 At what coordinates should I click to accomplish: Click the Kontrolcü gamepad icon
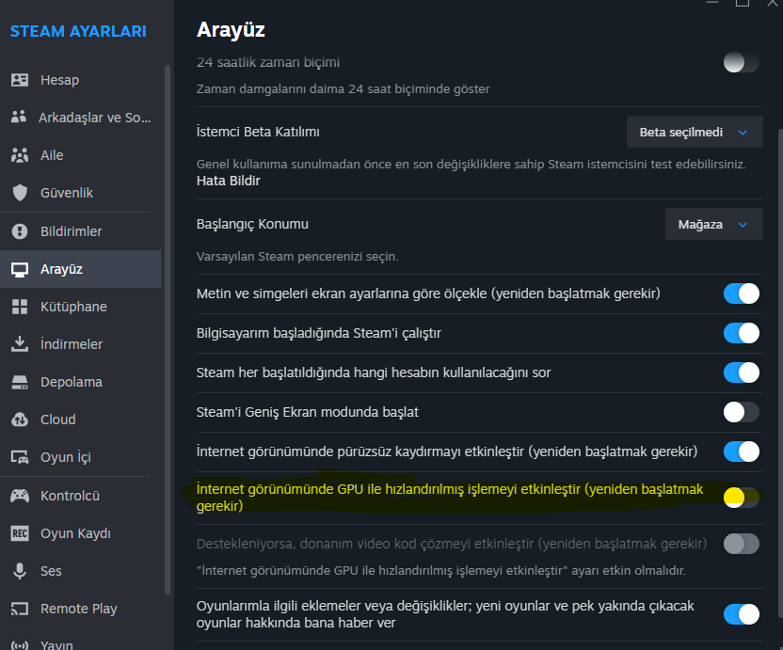[x=20, y=496]
